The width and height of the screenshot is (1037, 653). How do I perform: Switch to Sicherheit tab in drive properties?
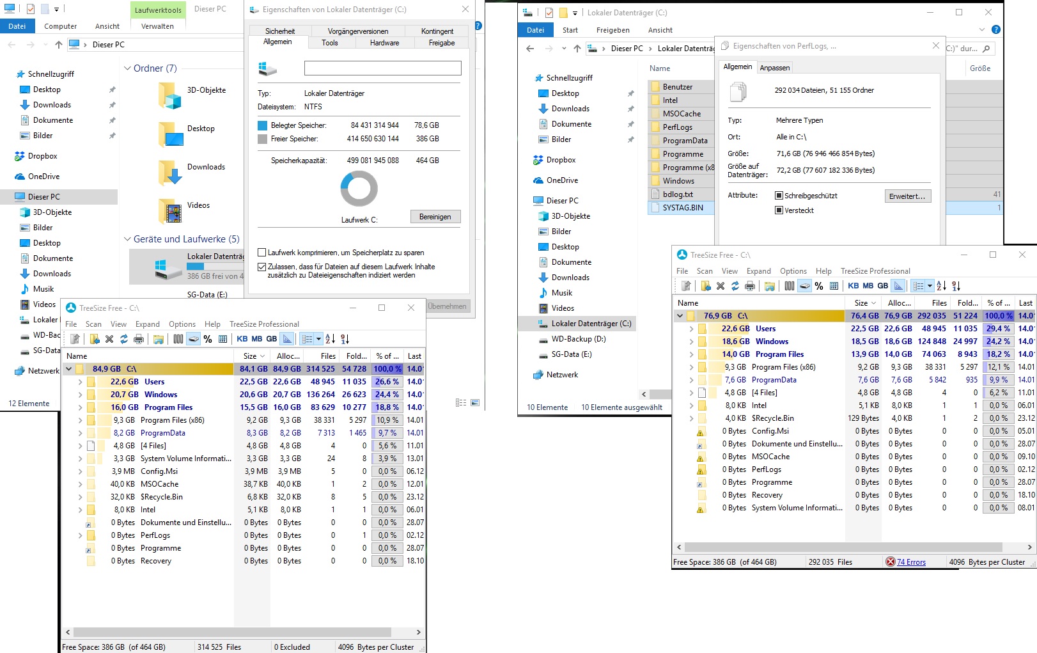[x=280, y=31]
